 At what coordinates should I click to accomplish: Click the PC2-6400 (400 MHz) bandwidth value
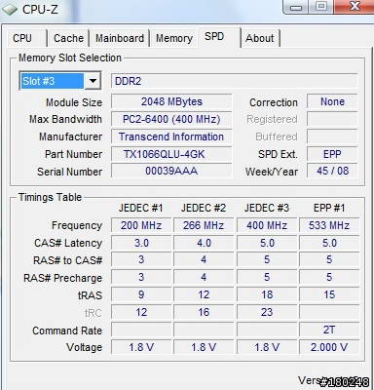click(x=171, y=119)
